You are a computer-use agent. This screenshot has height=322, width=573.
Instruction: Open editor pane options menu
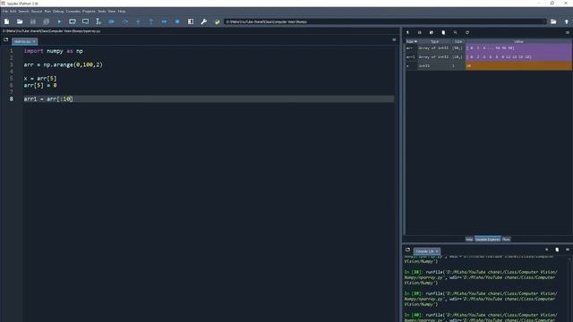(394, 39)
